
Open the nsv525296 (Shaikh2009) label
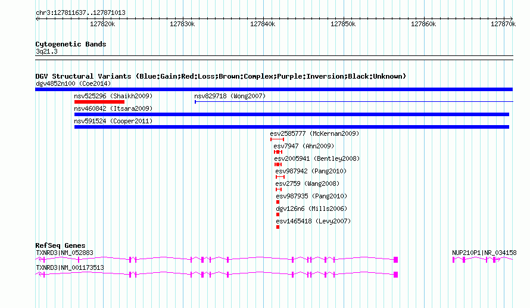(113, 96)
